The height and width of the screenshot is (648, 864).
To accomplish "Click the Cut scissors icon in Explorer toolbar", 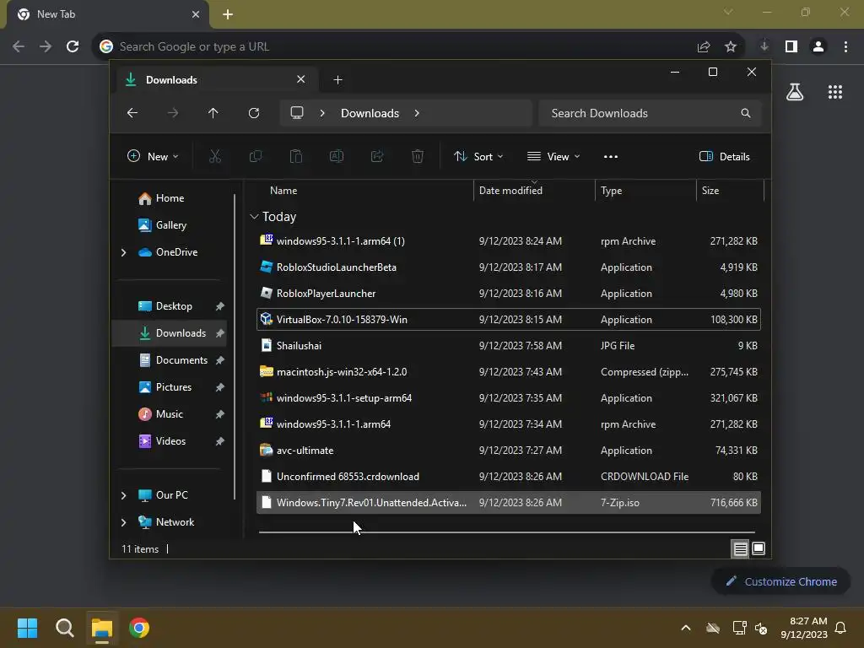I will (x=215, y=156).
